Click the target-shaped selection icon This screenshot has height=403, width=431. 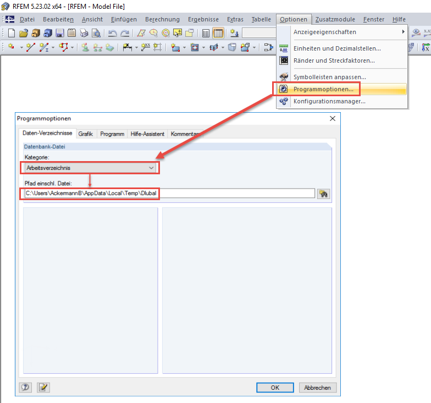165,33
